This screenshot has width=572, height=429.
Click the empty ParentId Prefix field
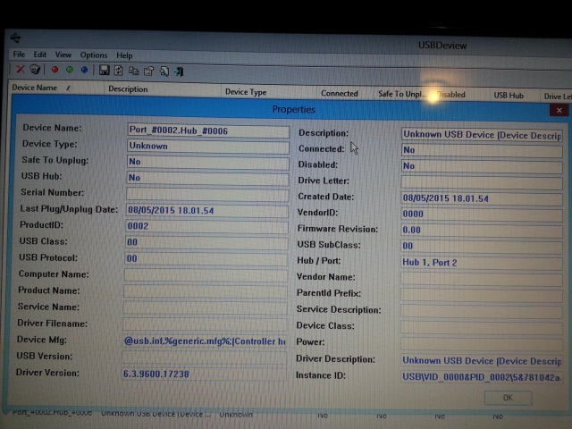click(482, 295)
